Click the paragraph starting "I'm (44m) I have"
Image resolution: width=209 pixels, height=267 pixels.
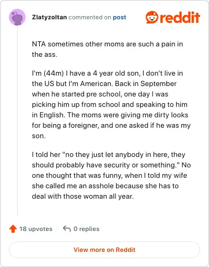tap(111, 104)
